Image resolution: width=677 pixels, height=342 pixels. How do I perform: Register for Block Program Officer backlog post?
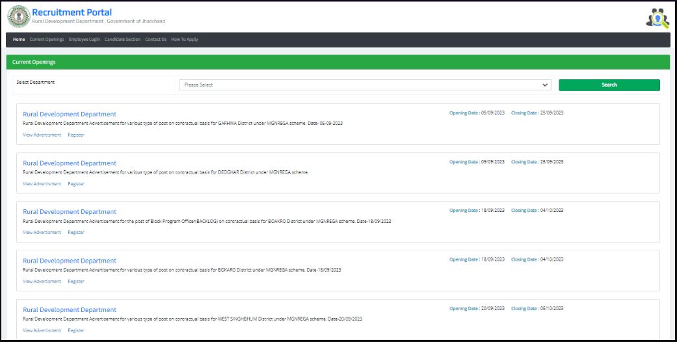click(x=76, y=232)
